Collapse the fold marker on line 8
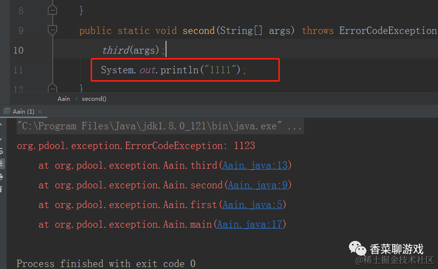Image resolution: width=438 pixels, height=269 pixels. tap(53, 10)
